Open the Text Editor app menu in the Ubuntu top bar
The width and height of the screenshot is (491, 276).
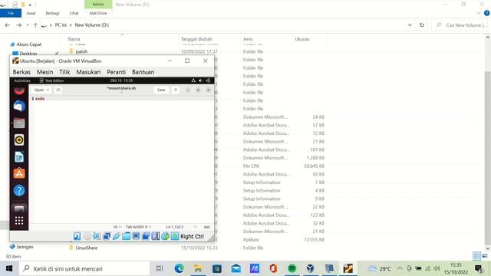click(51, 80)
